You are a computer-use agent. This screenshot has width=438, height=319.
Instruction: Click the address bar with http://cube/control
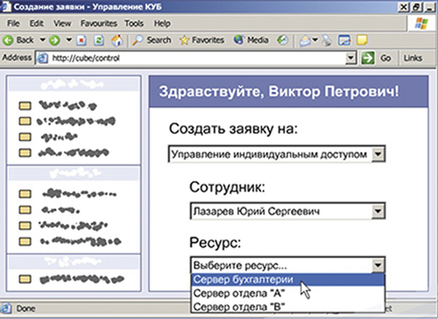pyautogui.click(x=195, y=58)
